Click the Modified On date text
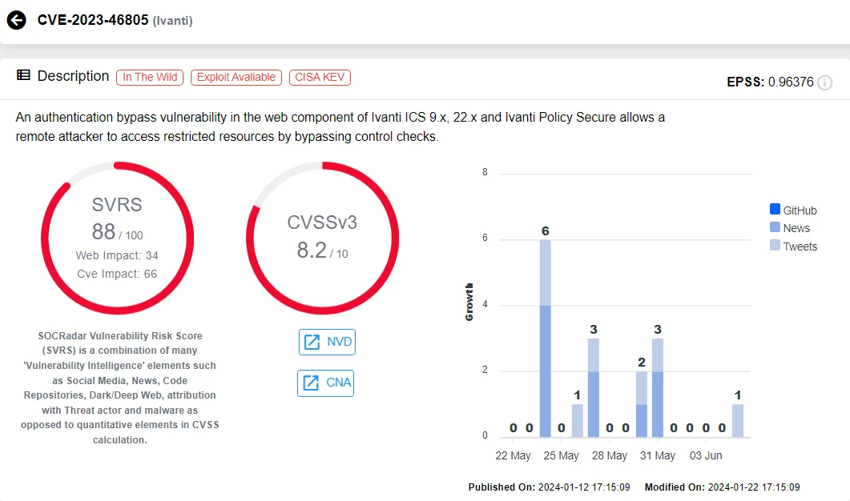The image size is (850, 501). tap(722, 487)
